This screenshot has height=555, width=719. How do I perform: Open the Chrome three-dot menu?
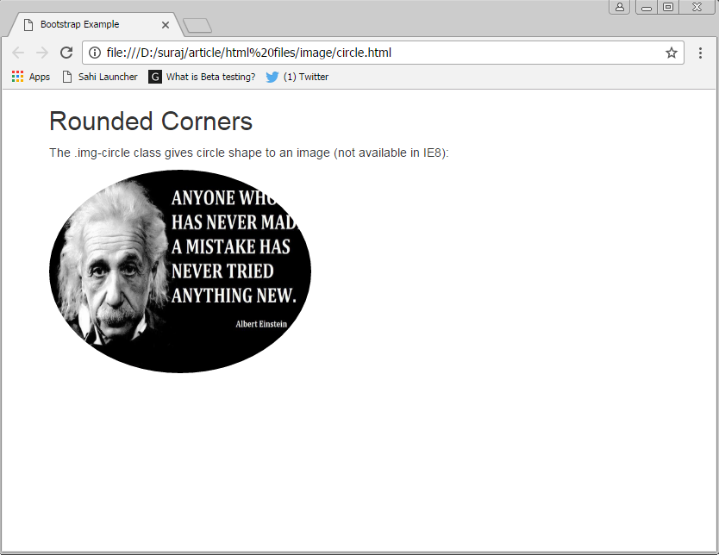pyautogui.click(x=700, y=53)
